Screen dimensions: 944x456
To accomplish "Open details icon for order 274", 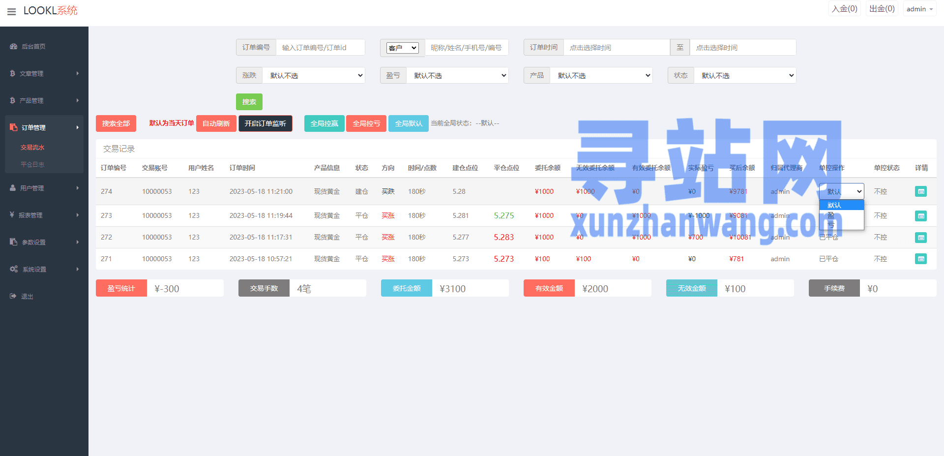I will tap(920, 191).
